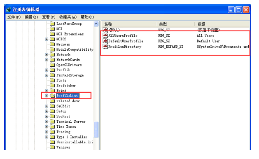Click the open ProfileList folder icon
Viewport: 259px width, 159px height.
[53, 96]
